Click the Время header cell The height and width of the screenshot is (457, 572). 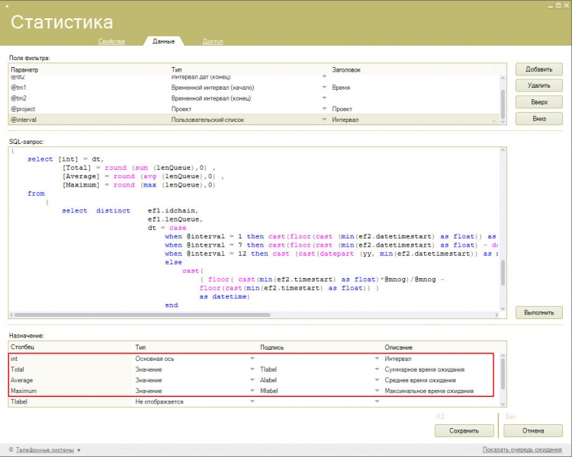(x=409, y=88)
